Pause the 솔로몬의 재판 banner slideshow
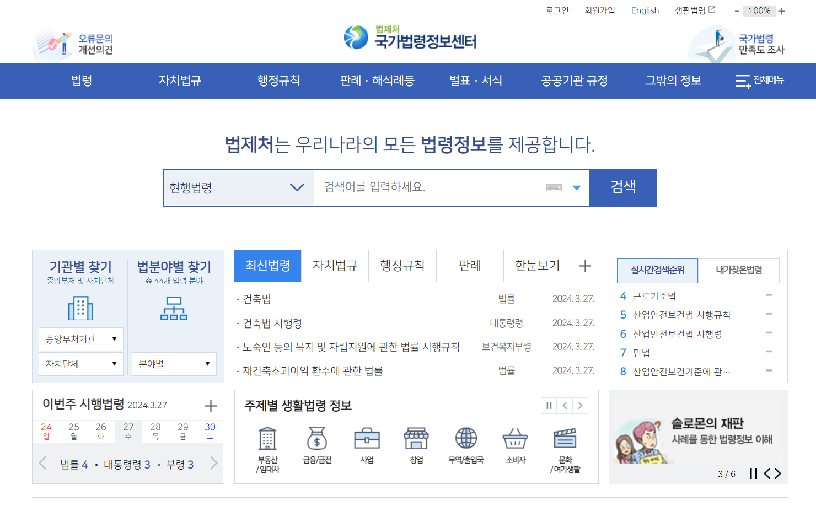The image size is (816, 506). coord(754,473)
